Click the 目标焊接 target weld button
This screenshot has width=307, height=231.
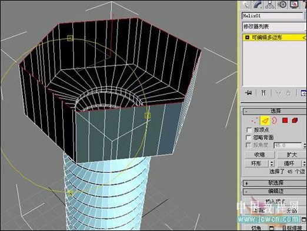click(x=292, y=228)
